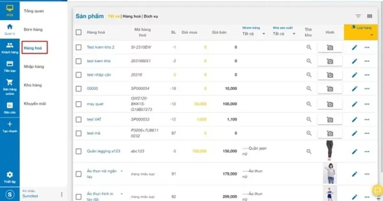This screenshot has width=383, height=201.
Task: Open the 'Quần legging a123' product link
Action: coord(103,151)
